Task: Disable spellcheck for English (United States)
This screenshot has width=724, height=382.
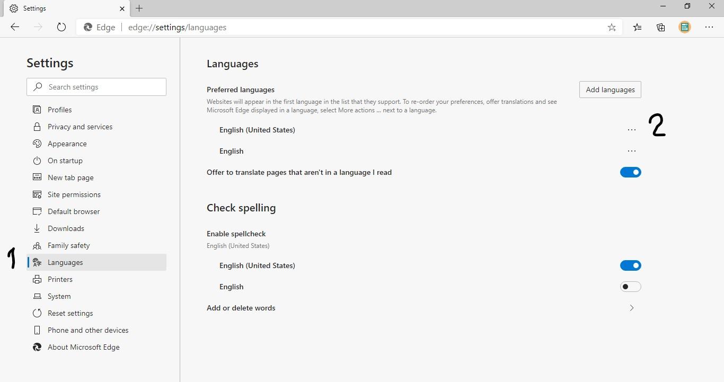Action: click(x=631, y=265)
